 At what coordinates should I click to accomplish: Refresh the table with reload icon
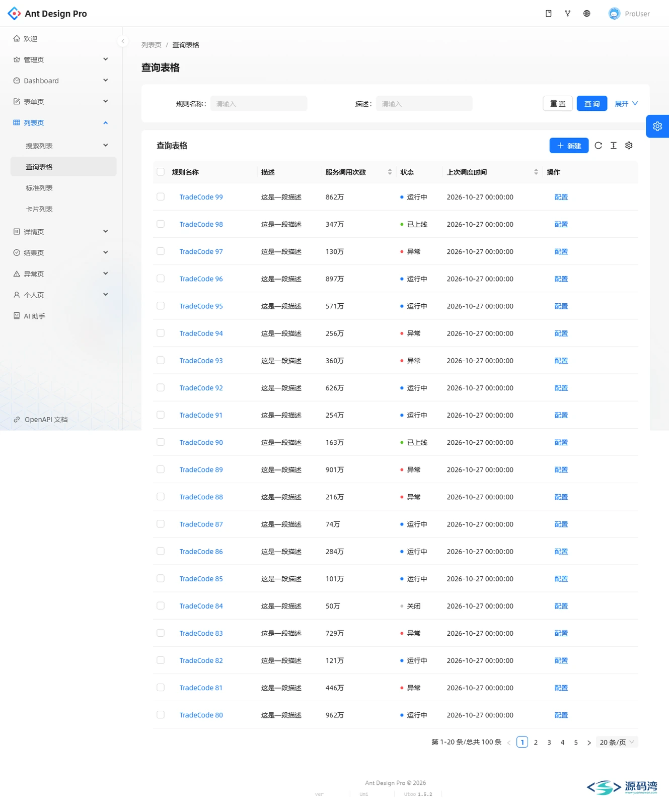(x=599, y=146)
